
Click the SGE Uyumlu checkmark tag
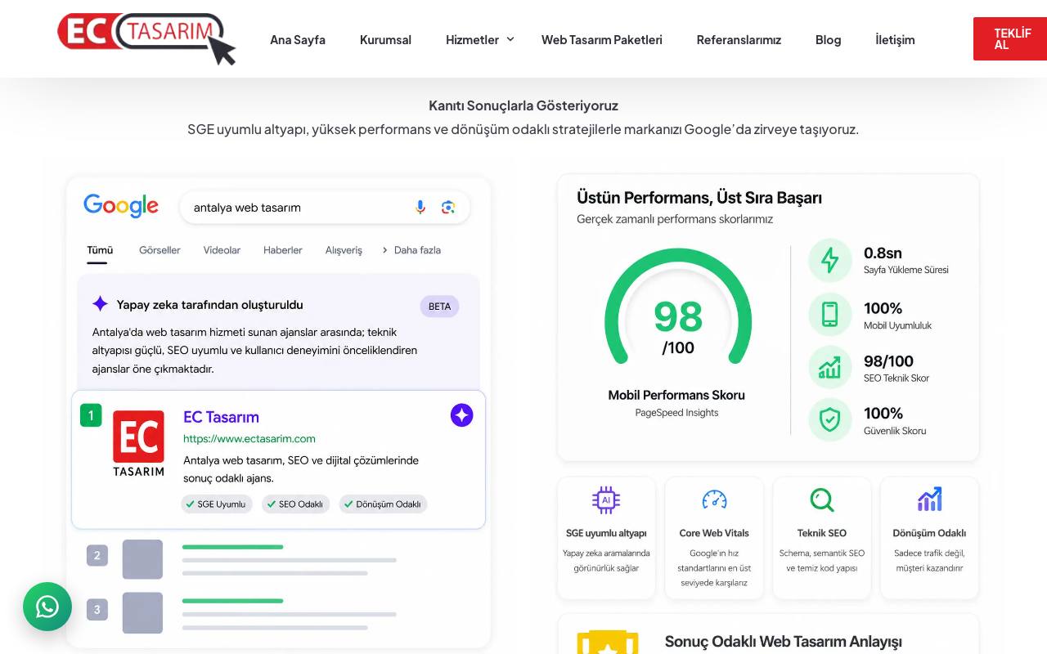[x=216, y=504]
